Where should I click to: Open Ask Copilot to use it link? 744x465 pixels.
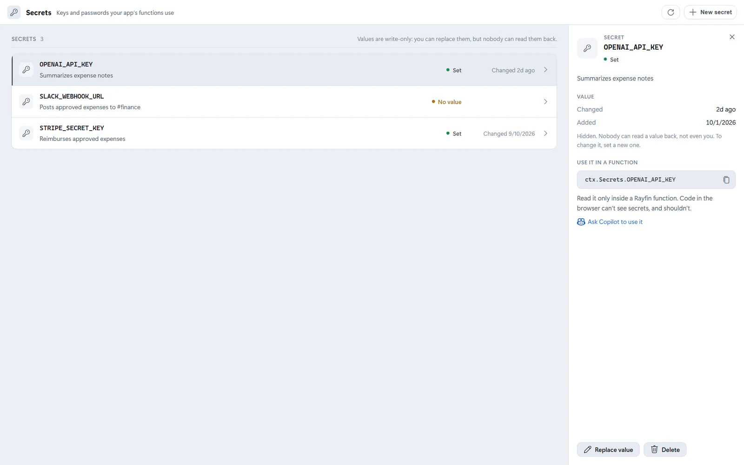pyautogui.click(x=615, y=222)
